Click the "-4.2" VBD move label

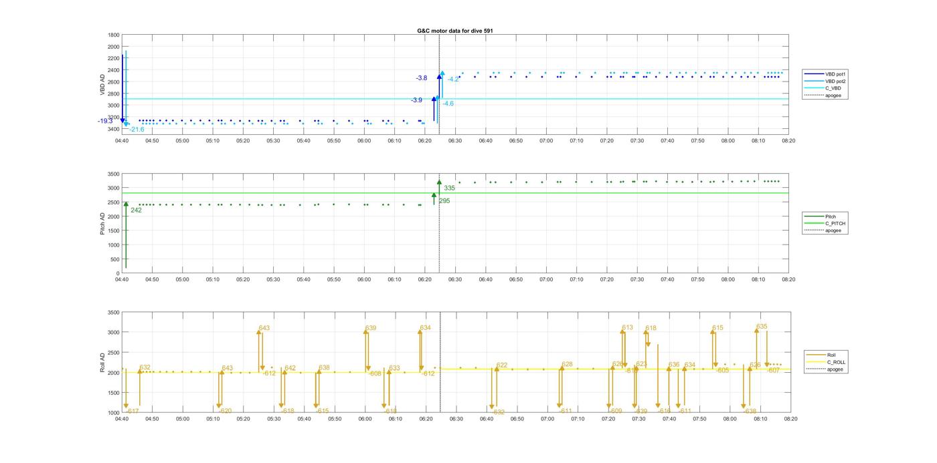tap(453, 80)
